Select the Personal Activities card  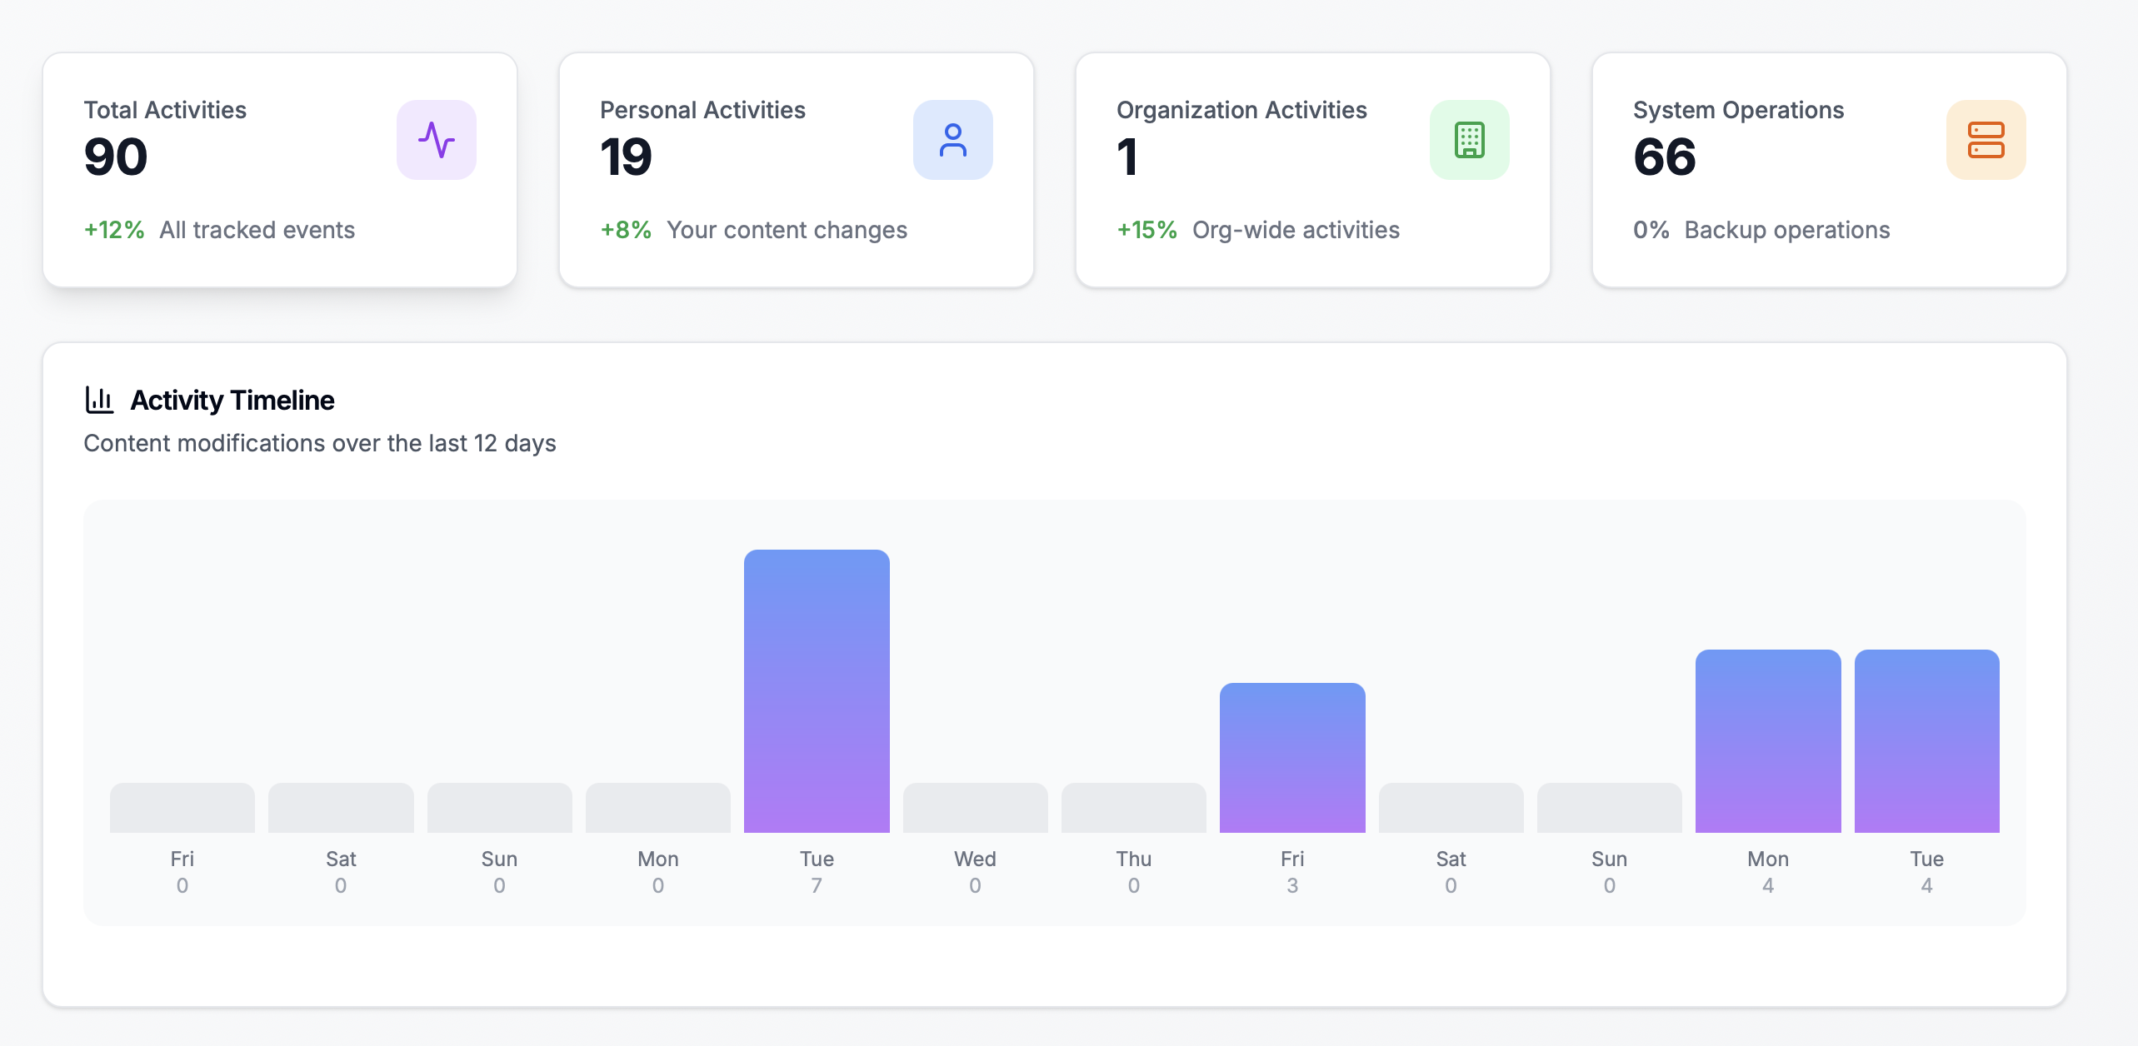(796, 171)
